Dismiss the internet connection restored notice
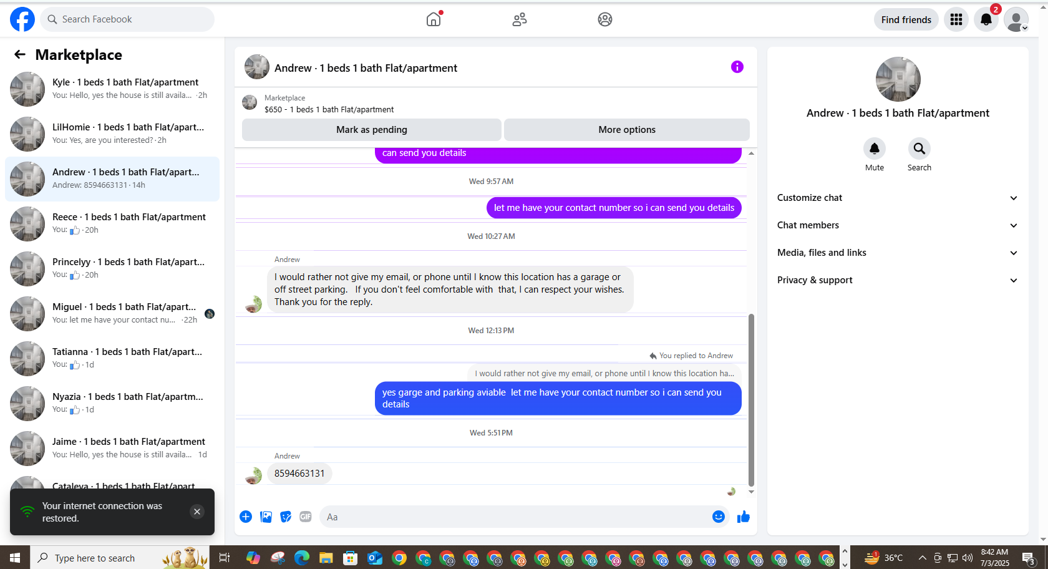This screenshot has width=1048, height=569. 197,512
